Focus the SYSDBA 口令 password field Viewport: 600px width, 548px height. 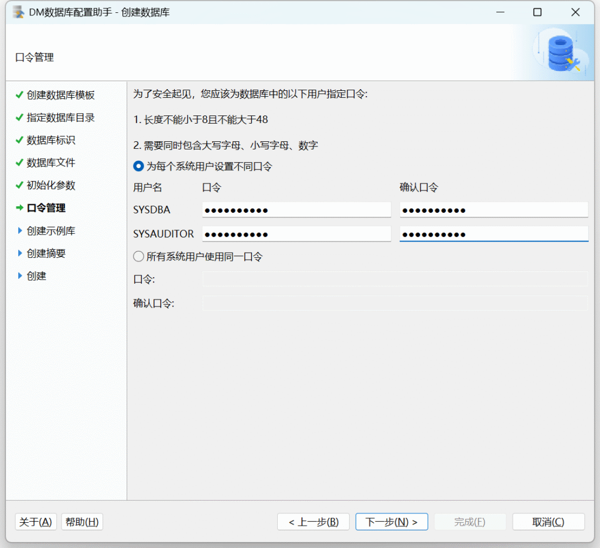(296, 210)
